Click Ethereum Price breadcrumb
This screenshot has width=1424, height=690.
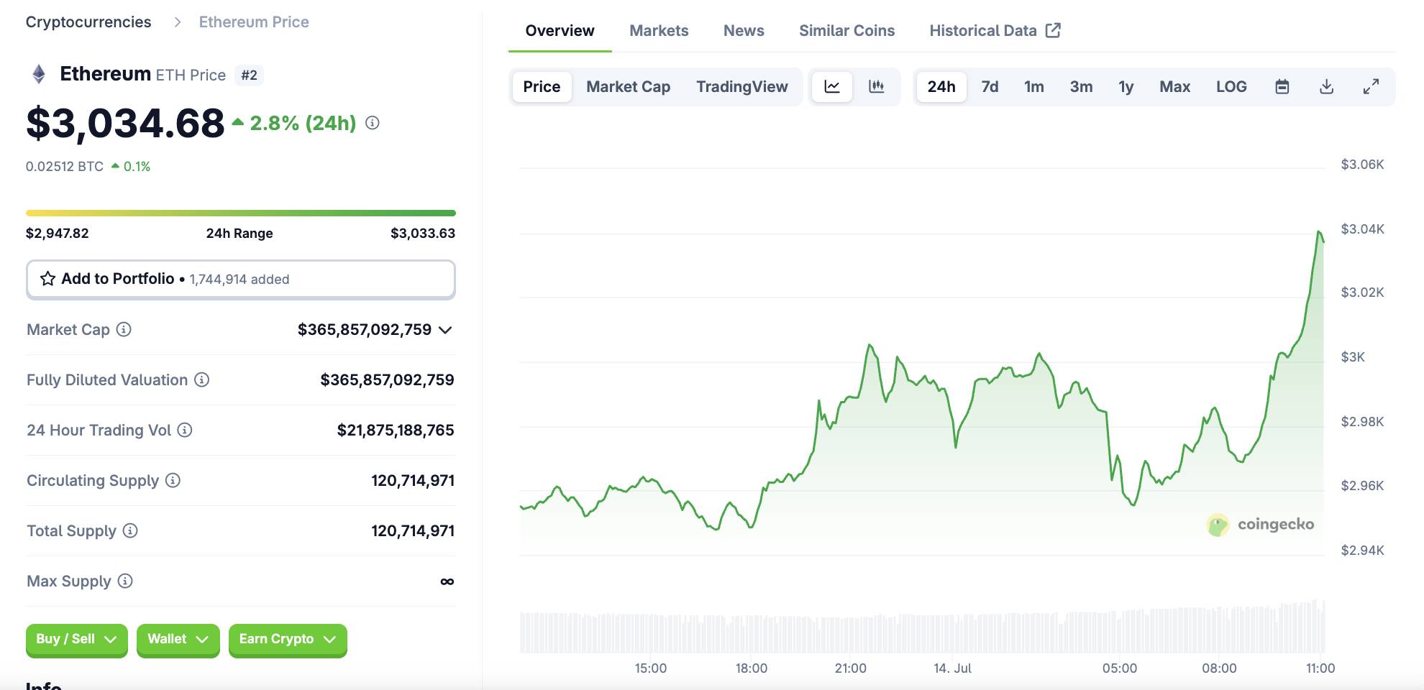[x=254, y=22]
